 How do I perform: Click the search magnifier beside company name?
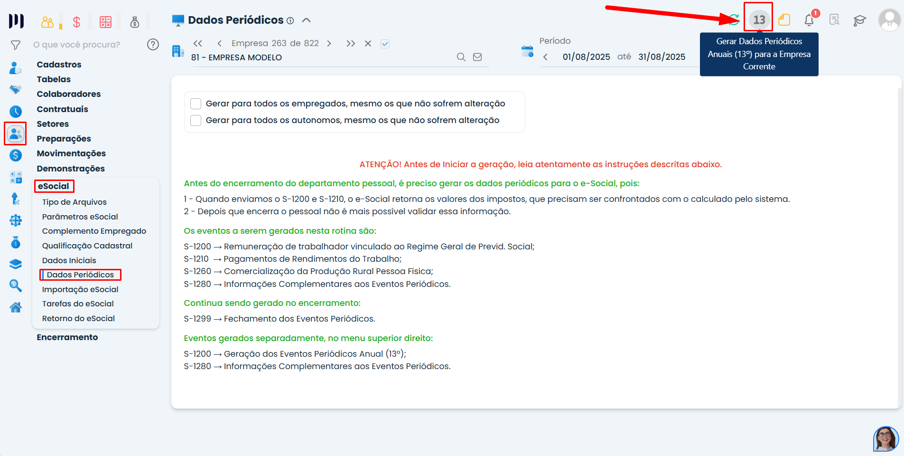click(x=461, y=57)
